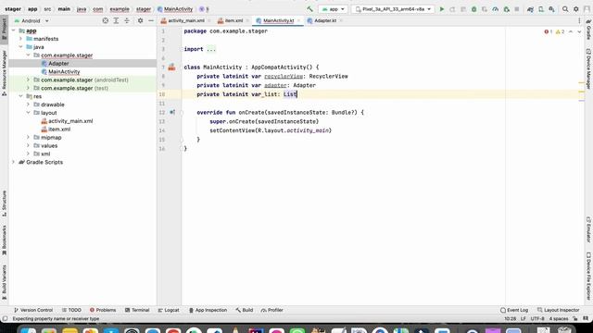Open the Logcat tool window tab

(x=169, y=310)
